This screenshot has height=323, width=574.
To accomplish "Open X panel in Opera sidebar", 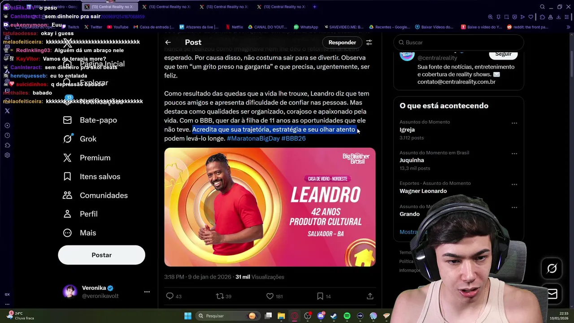I will click(7, 111).
